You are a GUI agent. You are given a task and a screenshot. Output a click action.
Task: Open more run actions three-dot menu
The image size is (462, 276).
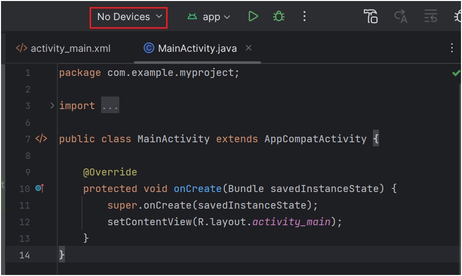click(304, 17)
